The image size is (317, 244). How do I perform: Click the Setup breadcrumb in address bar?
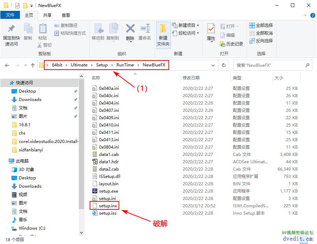pos(102,65)
